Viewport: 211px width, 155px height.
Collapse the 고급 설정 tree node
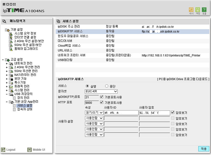pyautogui.click(x=3, y=60)
